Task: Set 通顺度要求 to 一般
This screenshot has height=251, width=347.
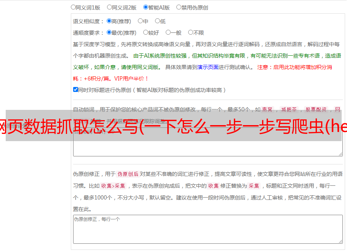Action: tap(168, 32)
